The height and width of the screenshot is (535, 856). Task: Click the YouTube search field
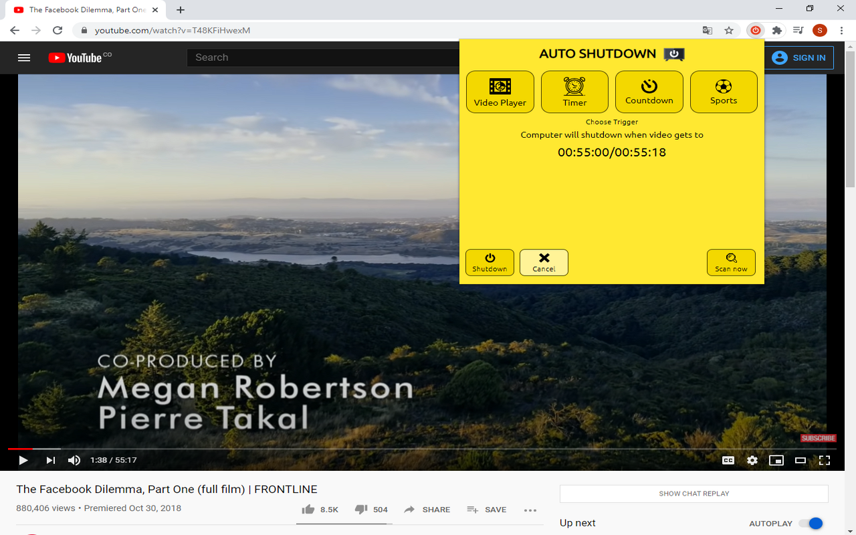coord(321,58)
